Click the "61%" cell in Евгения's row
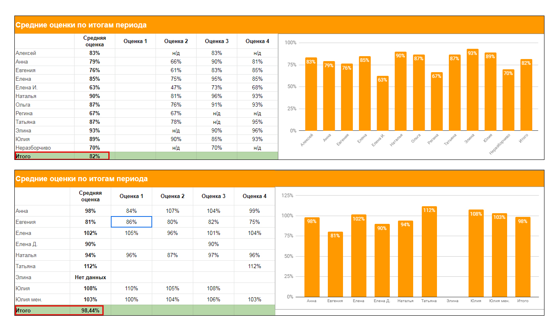 [x=176, y=70]
